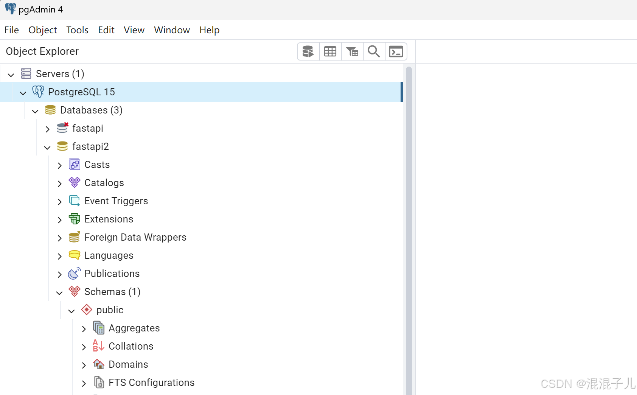The image size is (637, 395).
Task: Click the Publications satellite icon
Action: tap(75, 273)
